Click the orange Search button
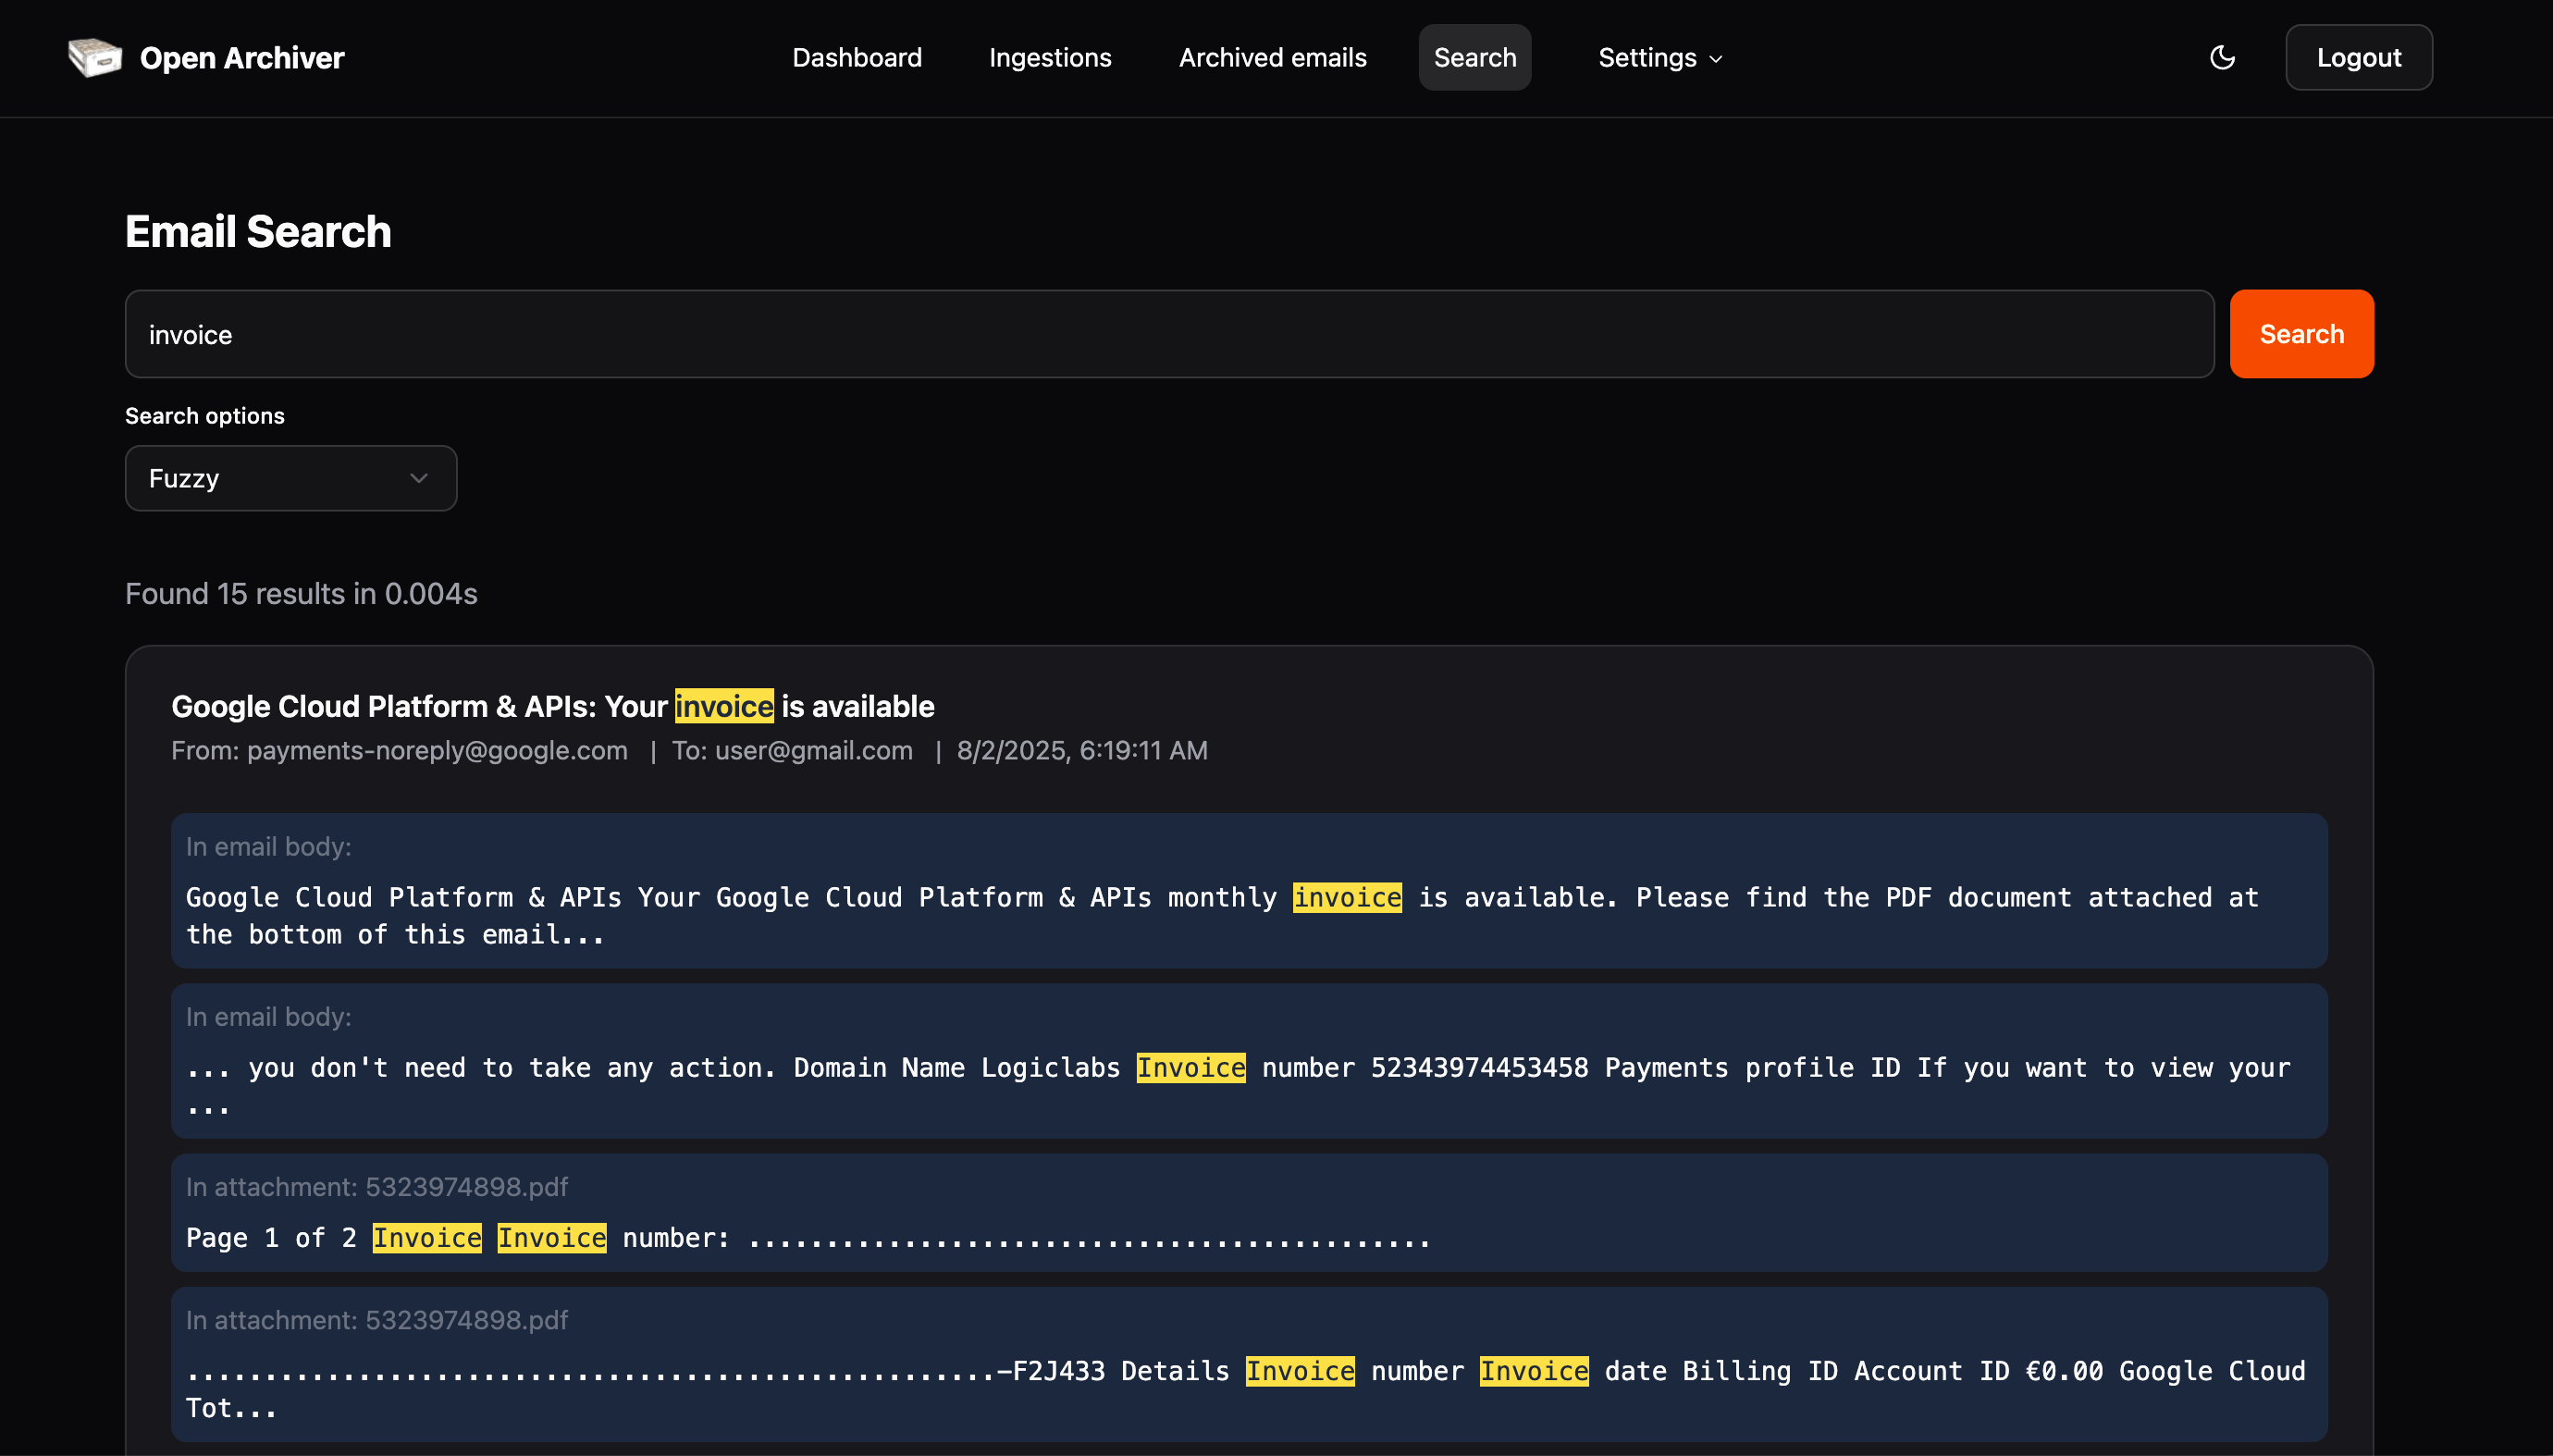Image resolution: width=2553 pixels, height=1456 pixels. pos(2301,334)
